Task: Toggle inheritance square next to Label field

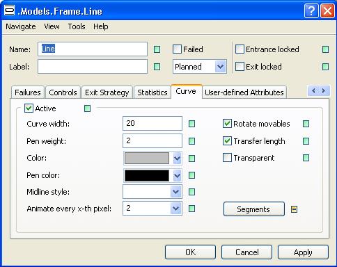Action: point(157,67)
